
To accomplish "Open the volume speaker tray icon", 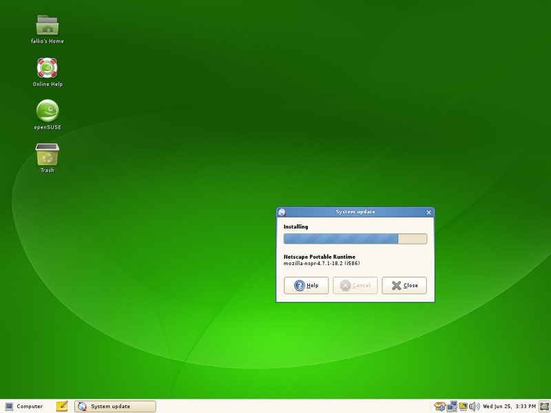I will click(x=475, y=406).
